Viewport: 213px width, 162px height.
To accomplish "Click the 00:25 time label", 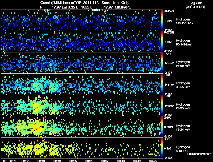I will 73,161.
